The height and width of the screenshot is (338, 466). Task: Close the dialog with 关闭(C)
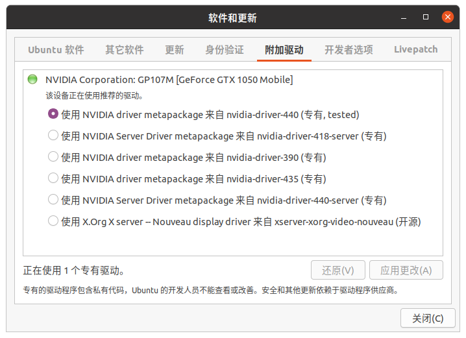click(x=428, y=318)
